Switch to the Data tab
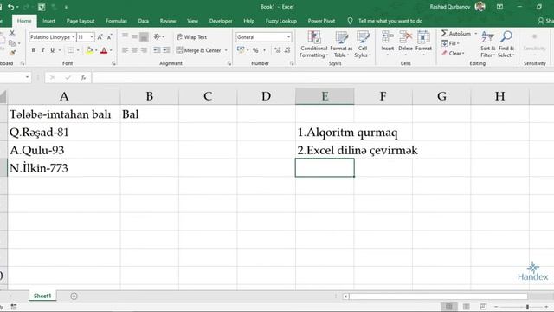554x312 pixels. 144,21
